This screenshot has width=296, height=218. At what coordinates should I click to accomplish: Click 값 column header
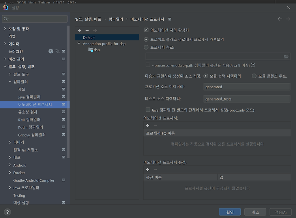coord(254,177)
